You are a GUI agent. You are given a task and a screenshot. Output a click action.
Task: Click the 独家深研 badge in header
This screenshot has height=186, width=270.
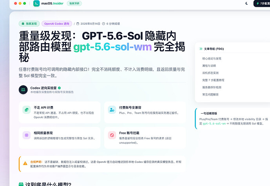tap(74, 4)
